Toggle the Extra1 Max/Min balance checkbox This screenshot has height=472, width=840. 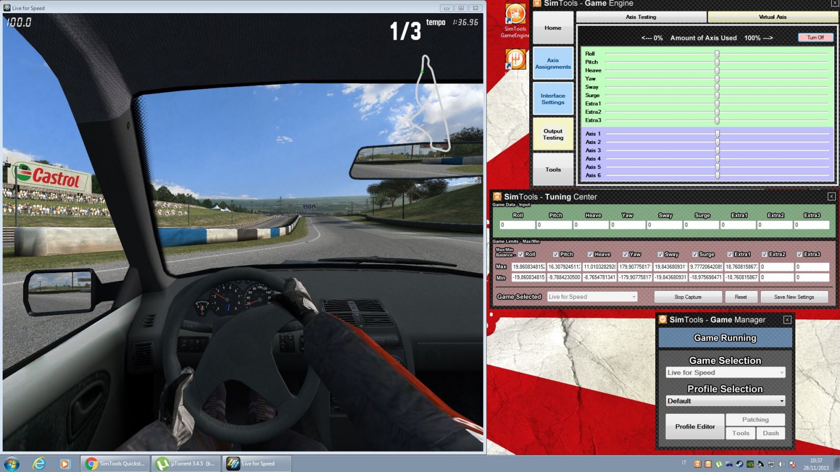[x=729, y=254]
